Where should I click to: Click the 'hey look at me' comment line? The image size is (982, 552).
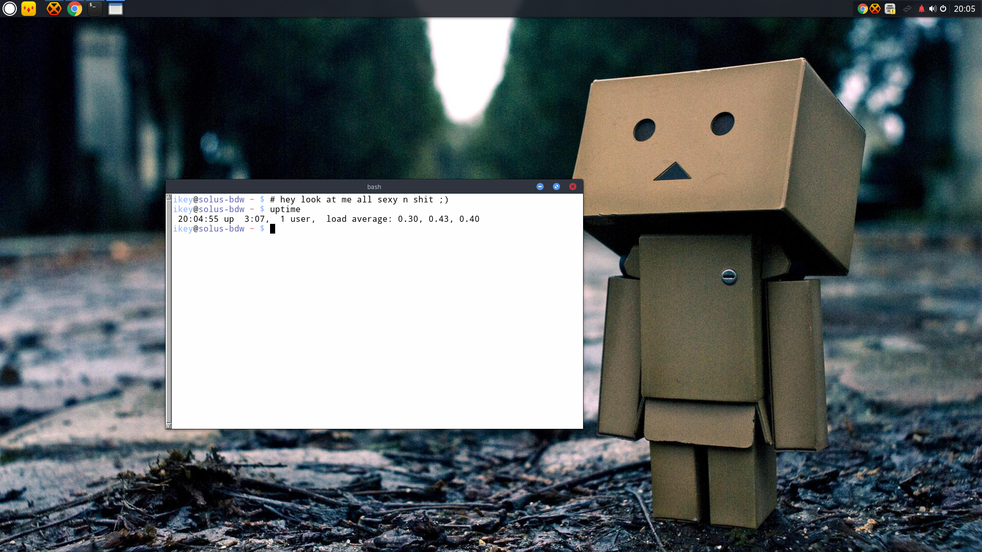pyautogui.click(x=359, y=200)
